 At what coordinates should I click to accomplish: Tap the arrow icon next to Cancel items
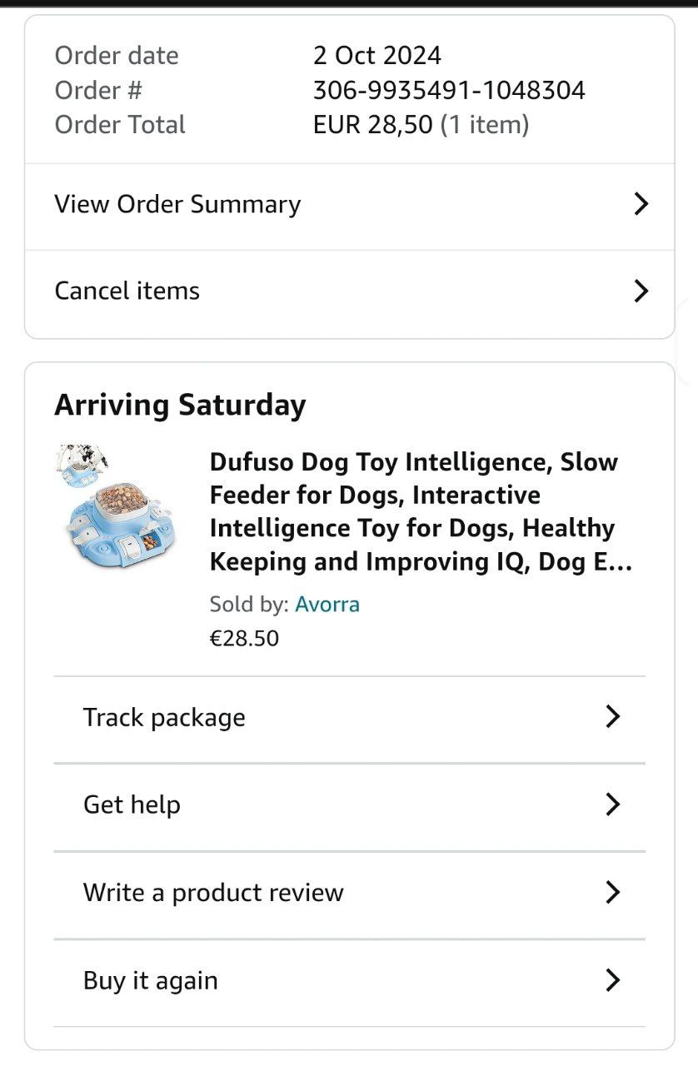pos(641,291)
